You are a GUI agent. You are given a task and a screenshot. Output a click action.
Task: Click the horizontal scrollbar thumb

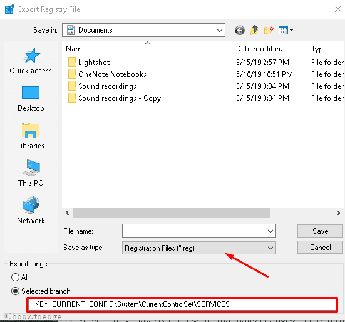(x=172, y=213)
